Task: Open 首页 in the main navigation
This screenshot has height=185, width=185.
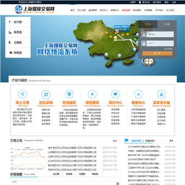Action: pos(72,10)
